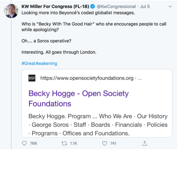Viewport: 177px width, 177px height.
Task: Click the blue verified badge
Action: click(x=93, y=7)
